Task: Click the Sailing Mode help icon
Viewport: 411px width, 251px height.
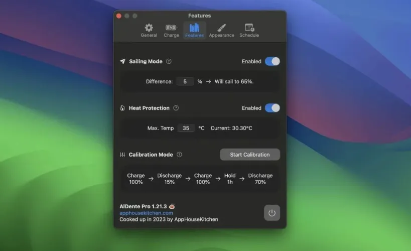Action: (x=169, y=61)
